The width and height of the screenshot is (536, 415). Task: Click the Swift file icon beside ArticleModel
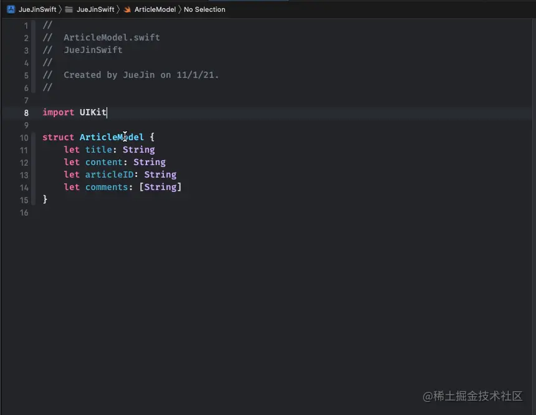pos(127,9)
